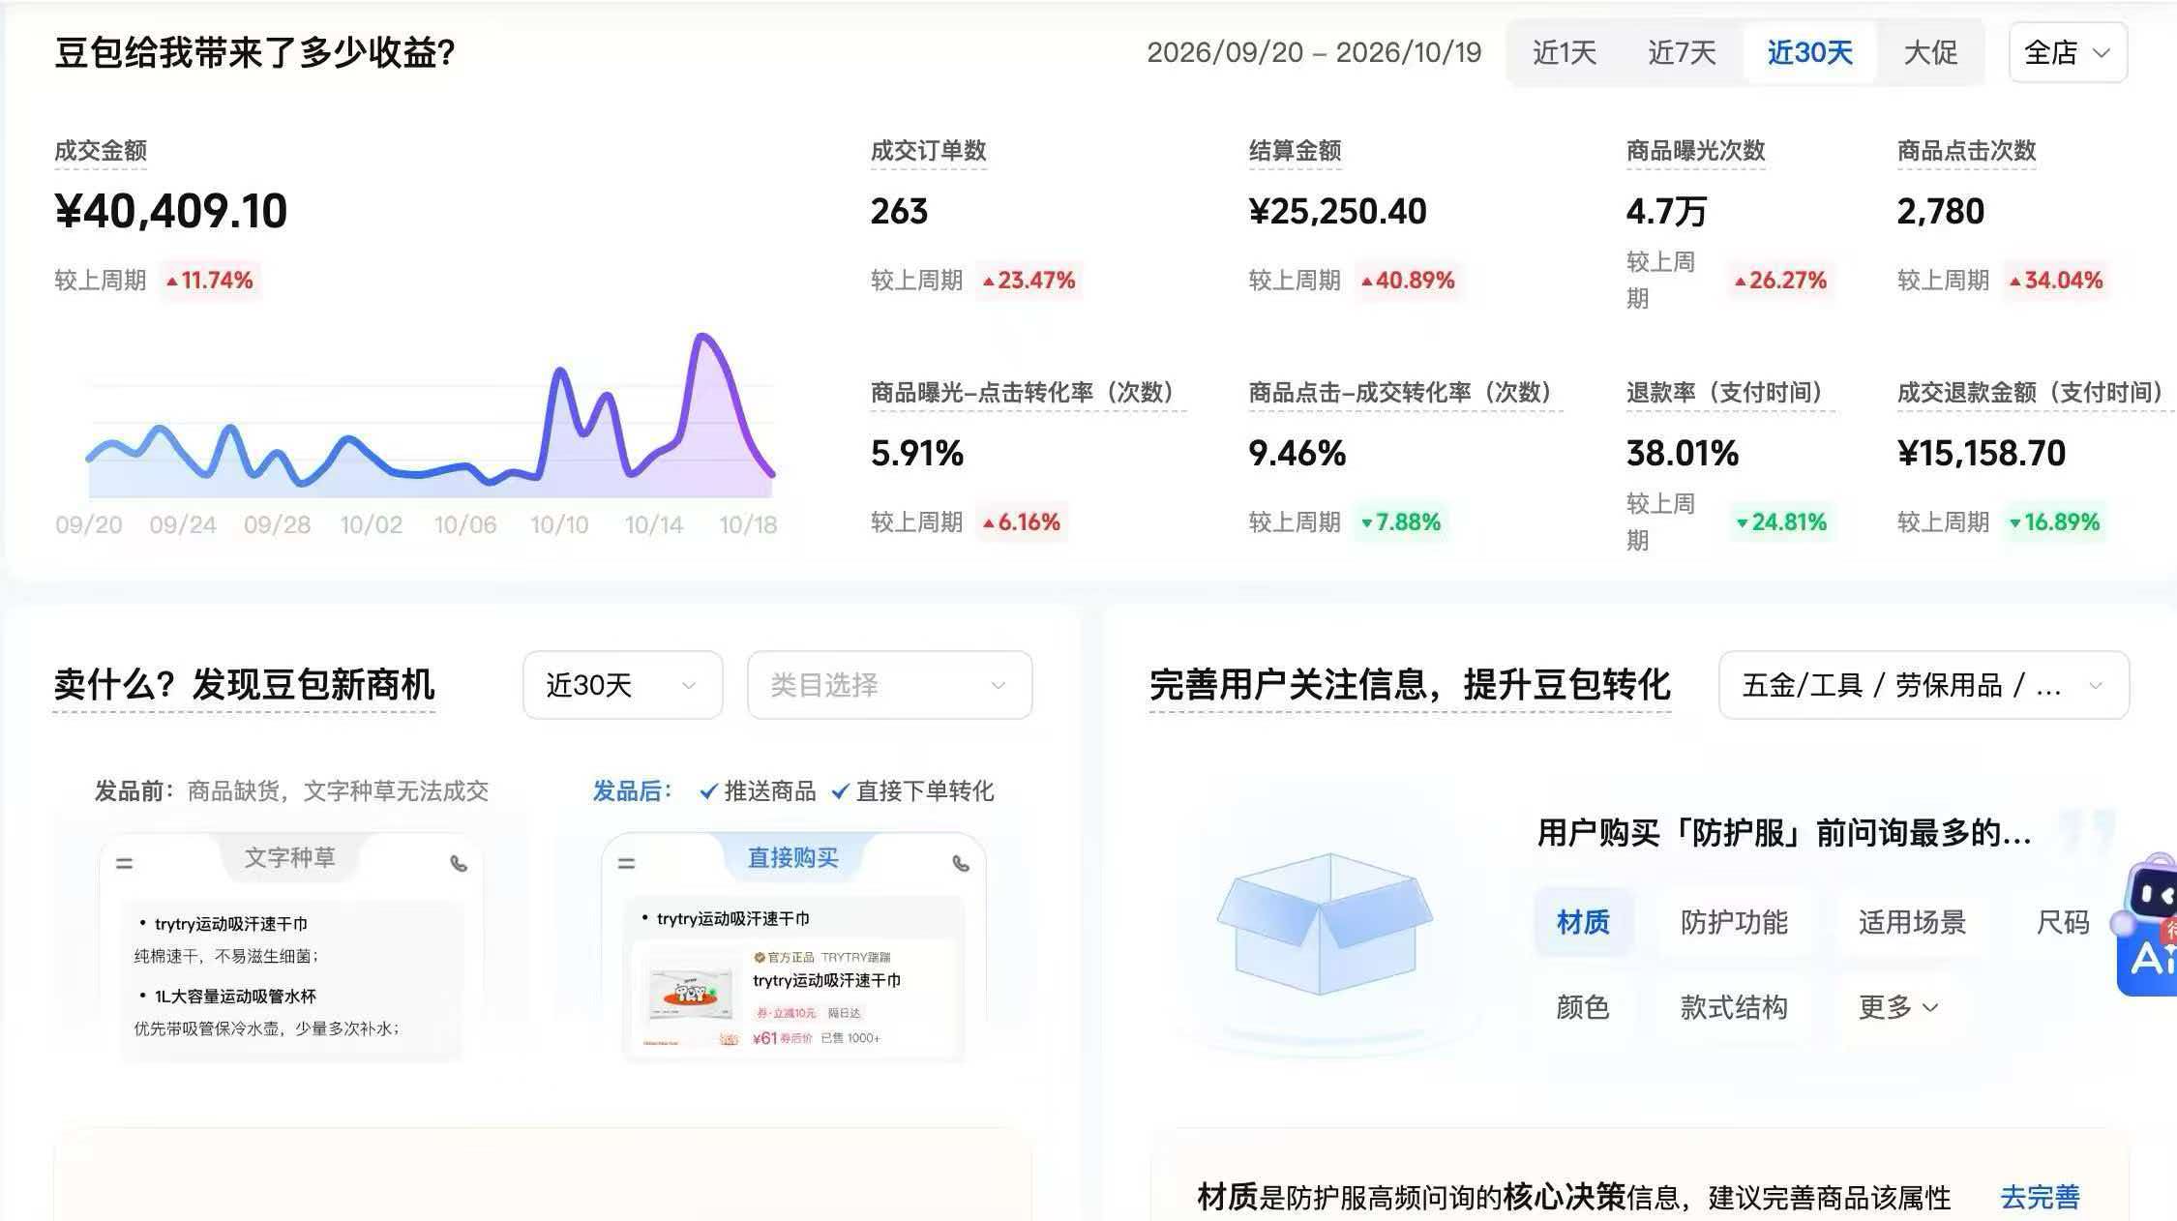This screenshot has height=1221, width=2177.
Task: Click the hamburger icon in 文字种草 mockup
Action: pyautogui.click(x=124, y=863)
